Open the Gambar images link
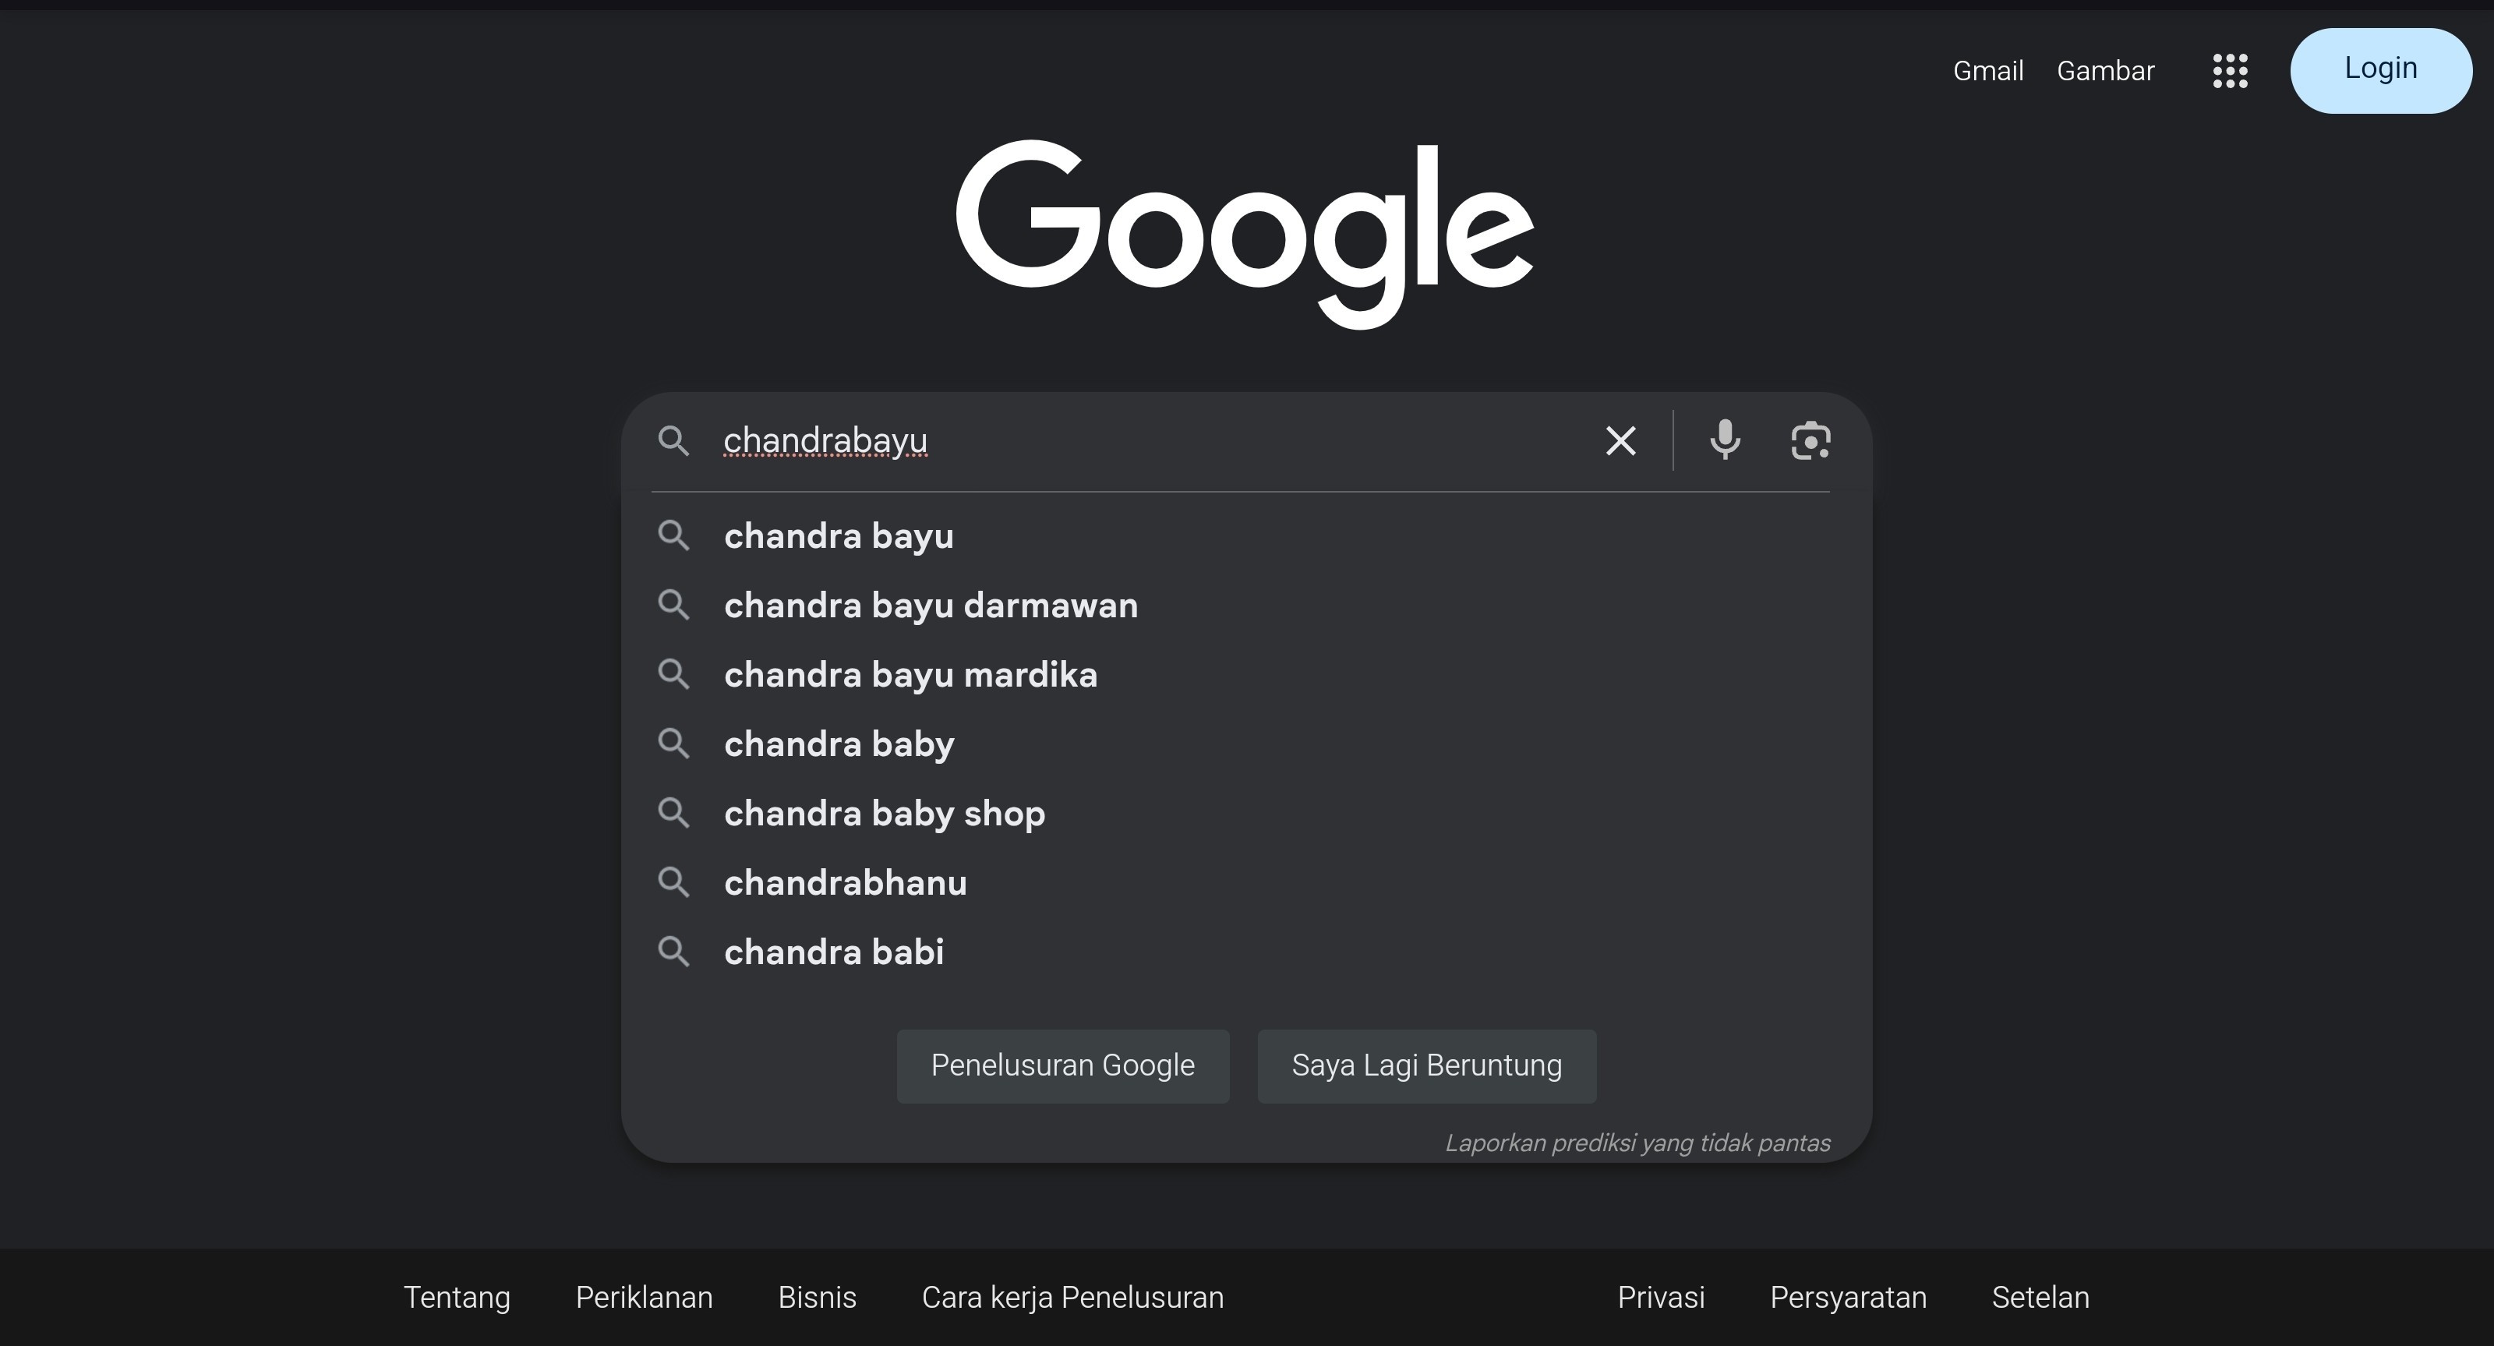 click(2106, 71)
